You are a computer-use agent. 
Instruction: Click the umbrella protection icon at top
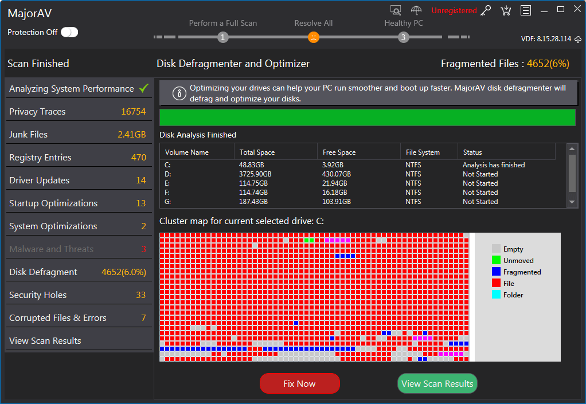tap(416, 10)
